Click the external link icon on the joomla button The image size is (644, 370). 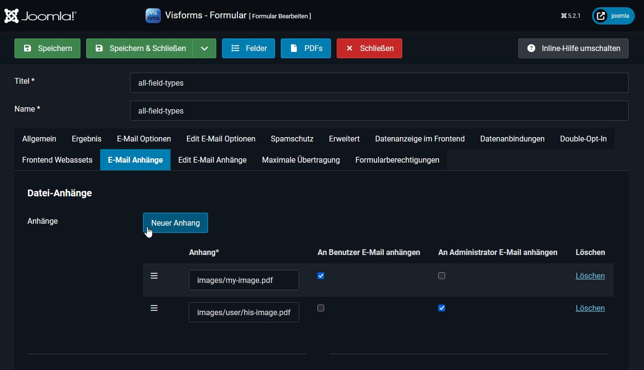(601, 15)
